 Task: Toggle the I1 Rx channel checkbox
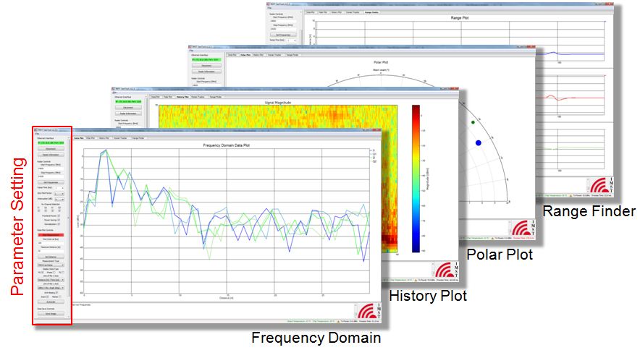coord(39,210)
